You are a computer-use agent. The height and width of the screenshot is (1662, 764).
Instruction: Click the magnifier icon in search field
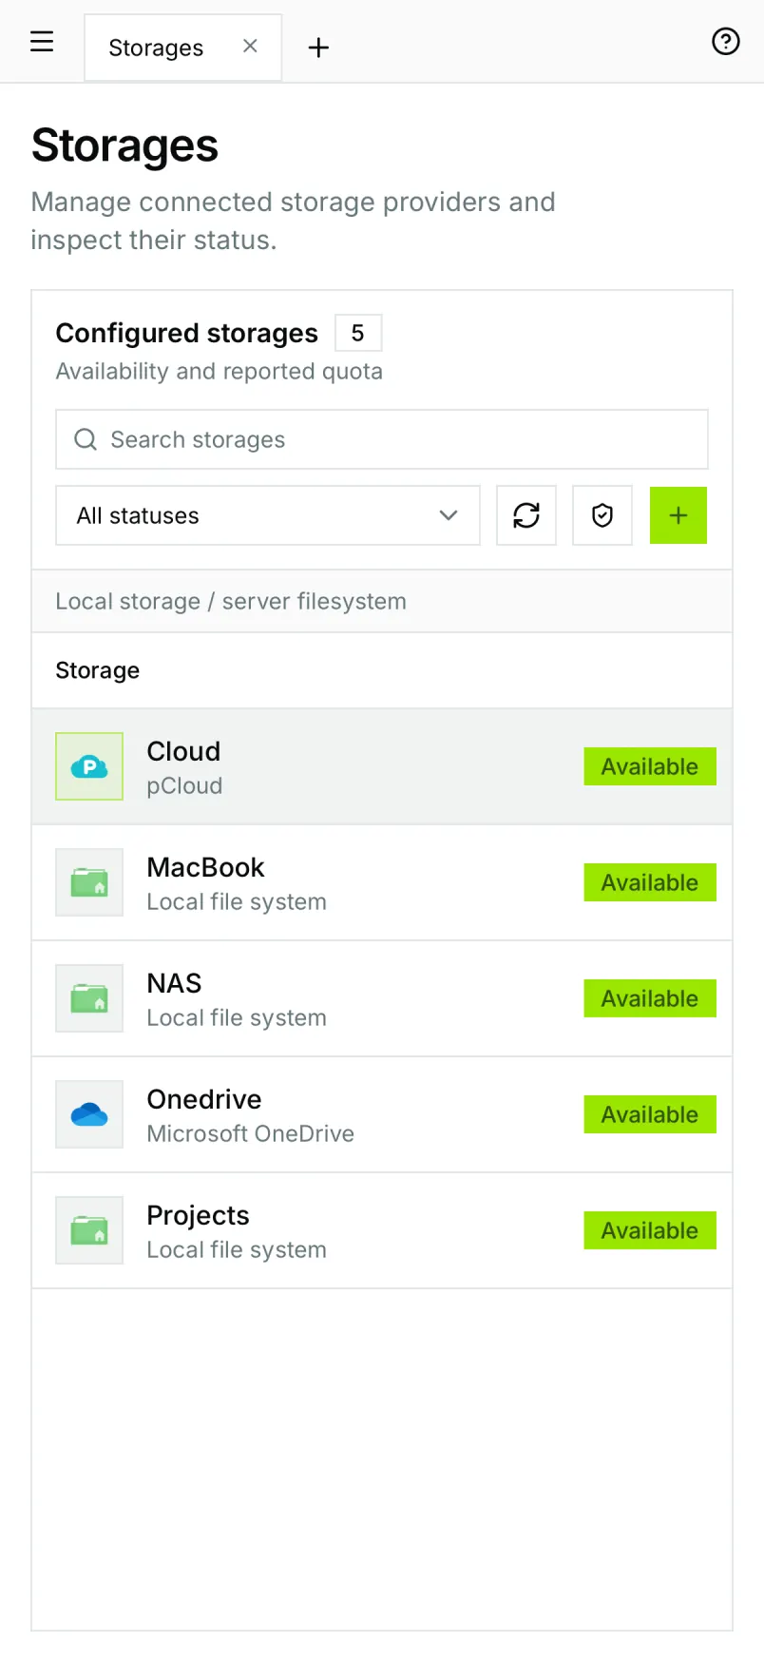tap(86, 439)
